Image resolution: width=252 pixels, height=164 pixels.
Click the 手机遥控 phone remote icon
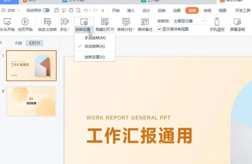tap(217, 22)
